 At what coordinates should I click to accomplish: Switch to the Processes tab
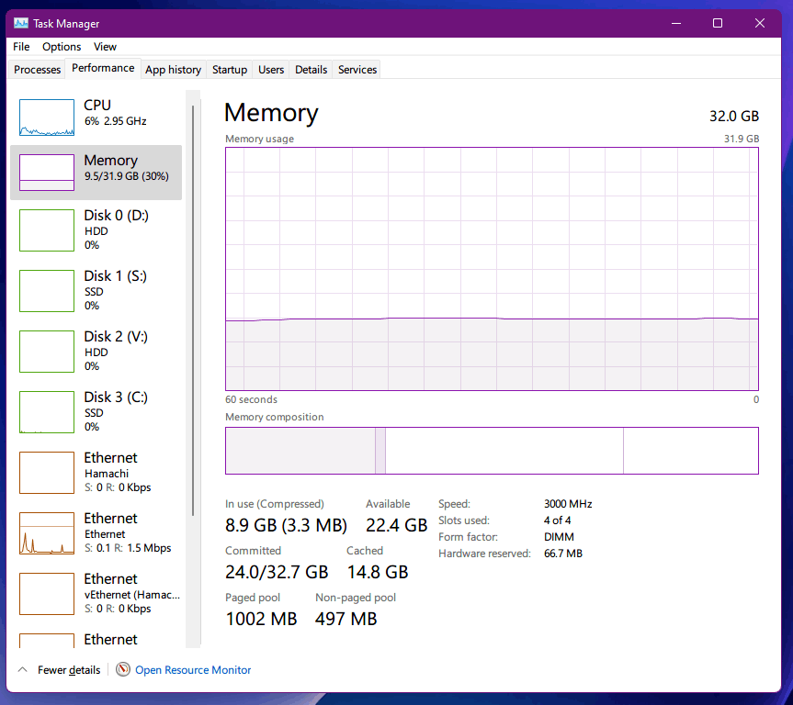coord(38,69)
